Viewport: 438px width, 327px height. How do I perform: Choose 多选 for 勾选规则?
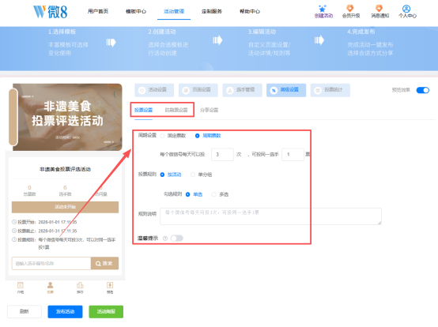213,194
